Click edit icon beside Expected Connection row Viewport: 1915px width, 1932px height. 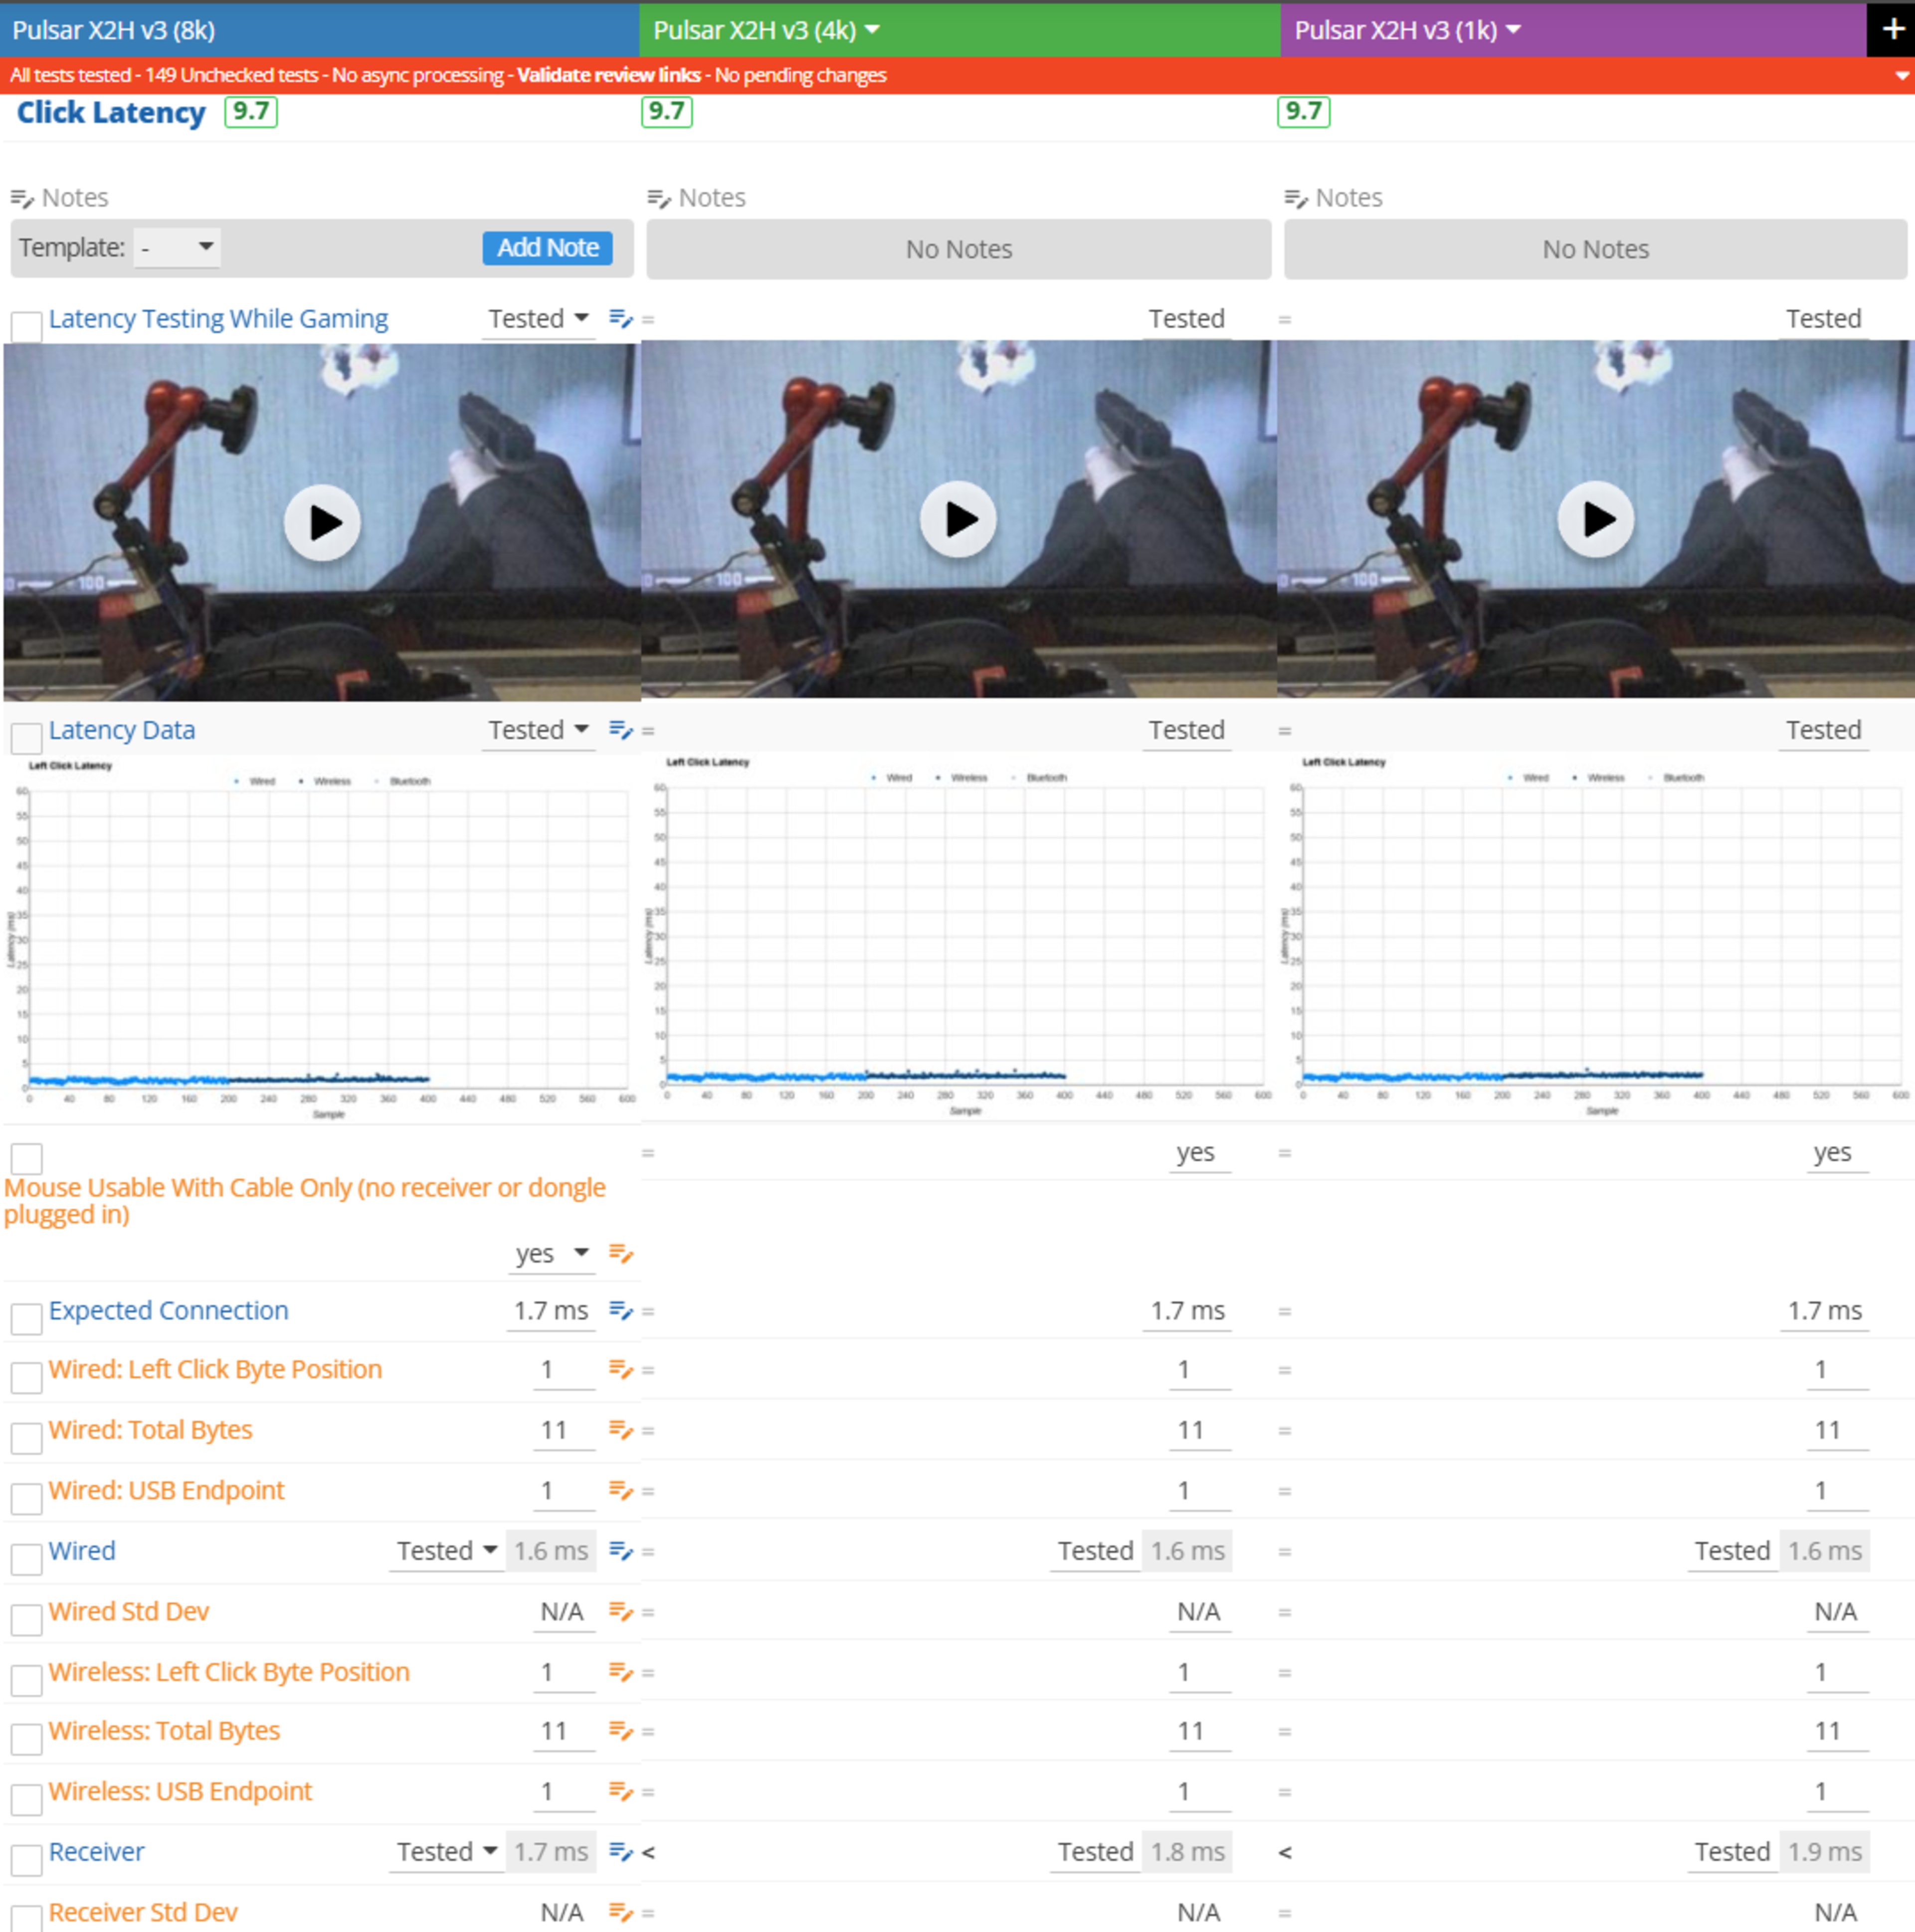click(x=620, y=1310)
